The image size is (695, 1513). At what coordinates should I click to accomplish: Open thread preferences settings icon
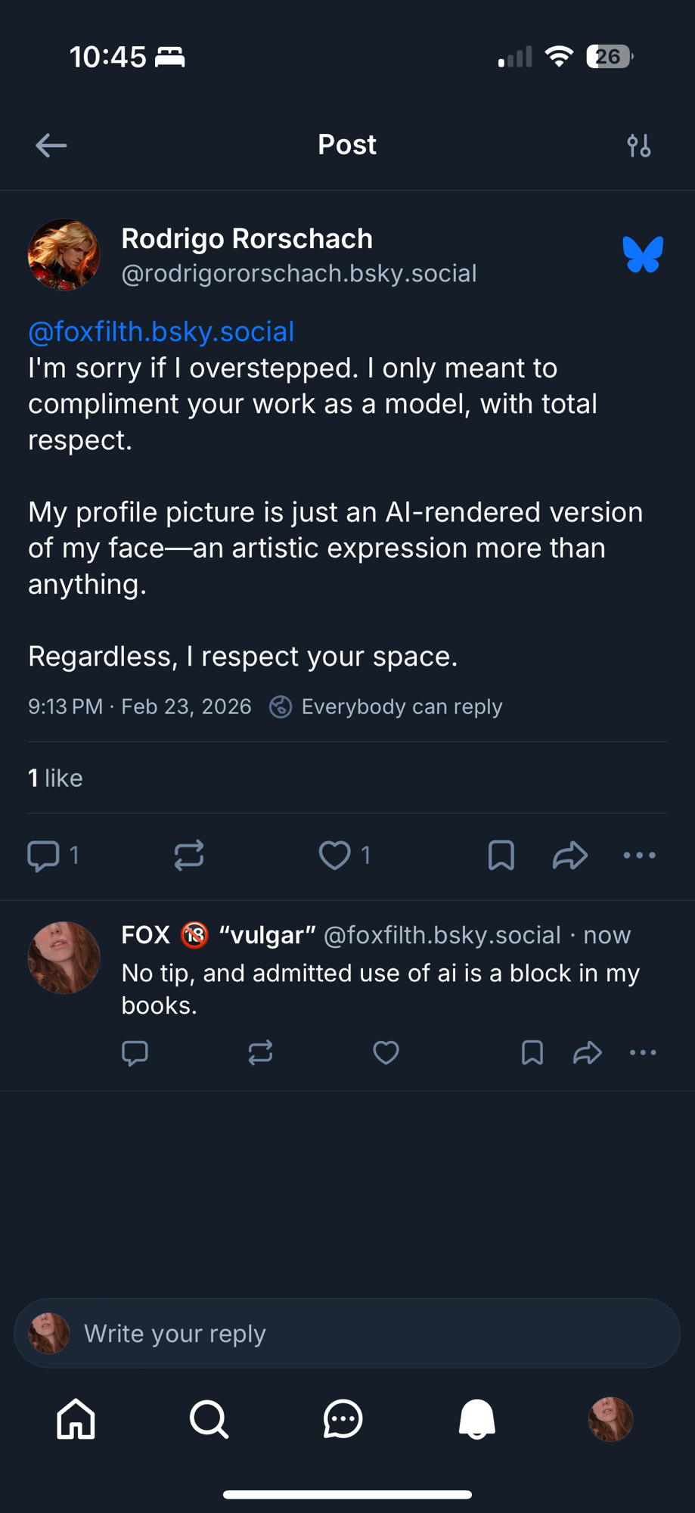[639, 145]
